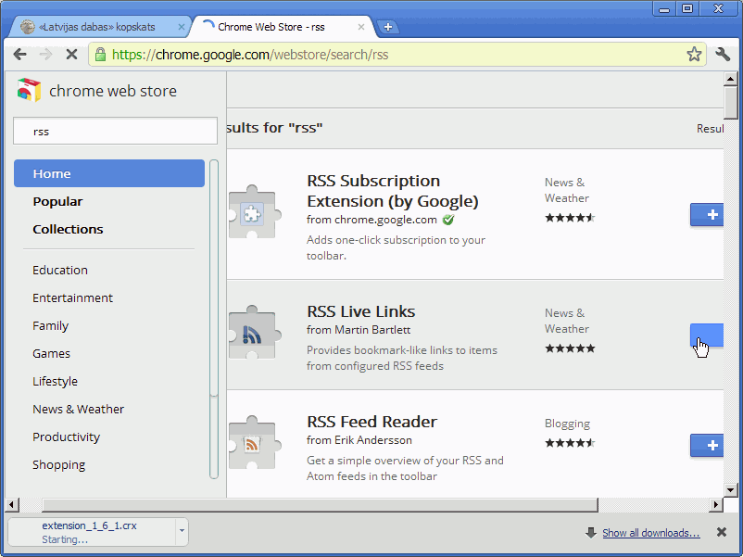The width and height of the screenshot is (743, 557).
Task: Browse the Games category
Action: point(51,354)
